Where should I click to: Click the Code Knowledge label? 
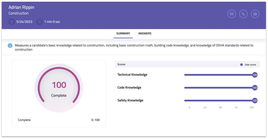(x=129, y=87)
